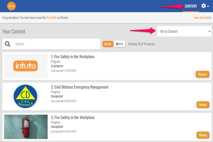Review course 3 Fire Safety in the Workplace
Screen dimensions: 213x142
[x=203, y=135]
